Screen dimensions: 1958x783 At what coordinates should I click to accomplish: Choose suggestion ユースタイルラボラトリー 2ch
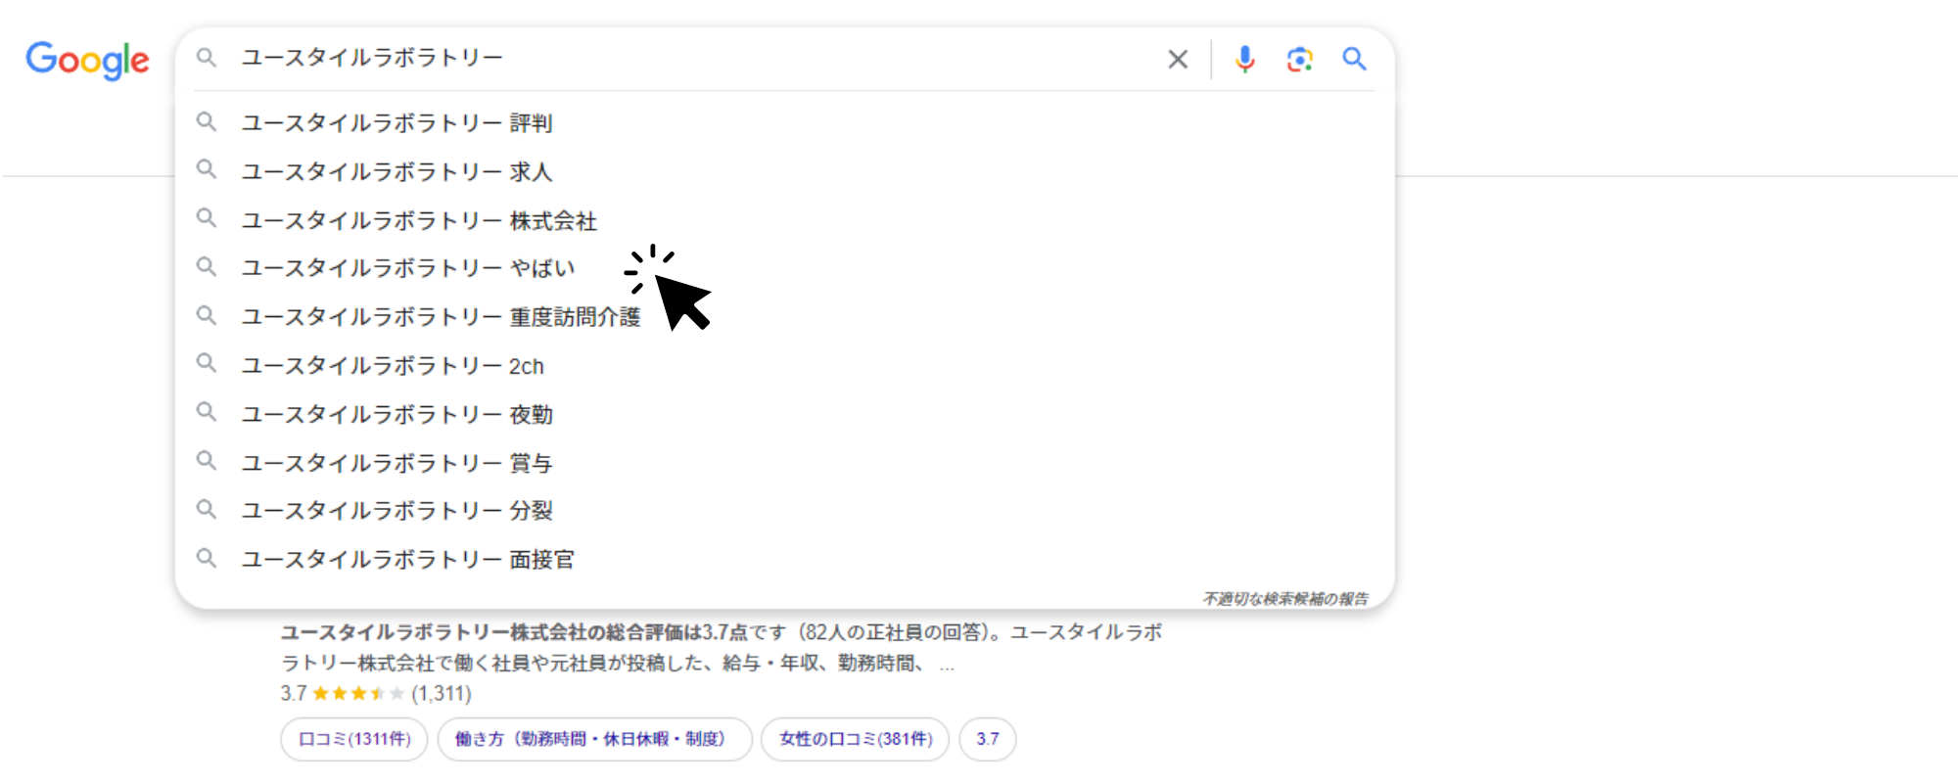[x=784, y=366]
